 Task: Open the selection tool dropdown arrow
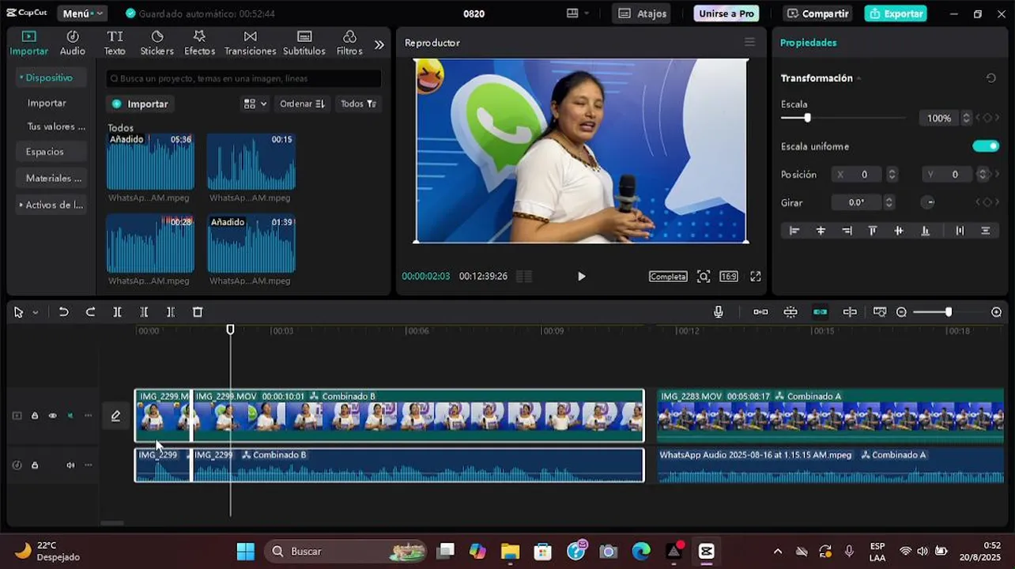pos(35,313)
